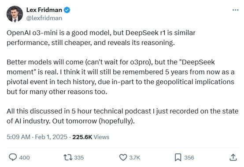Click the Feb 1, 2025 date

tap(51, 137)
